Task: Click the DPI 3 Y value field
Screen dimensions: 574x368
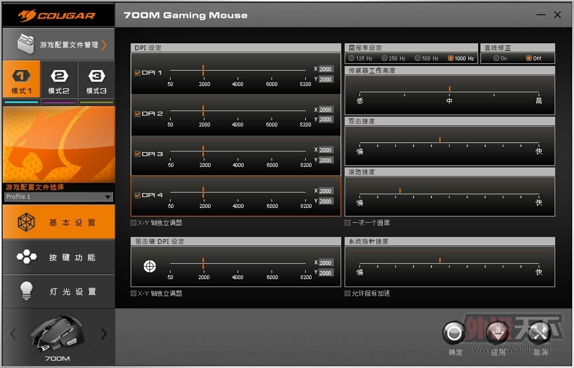Action: 325,160
